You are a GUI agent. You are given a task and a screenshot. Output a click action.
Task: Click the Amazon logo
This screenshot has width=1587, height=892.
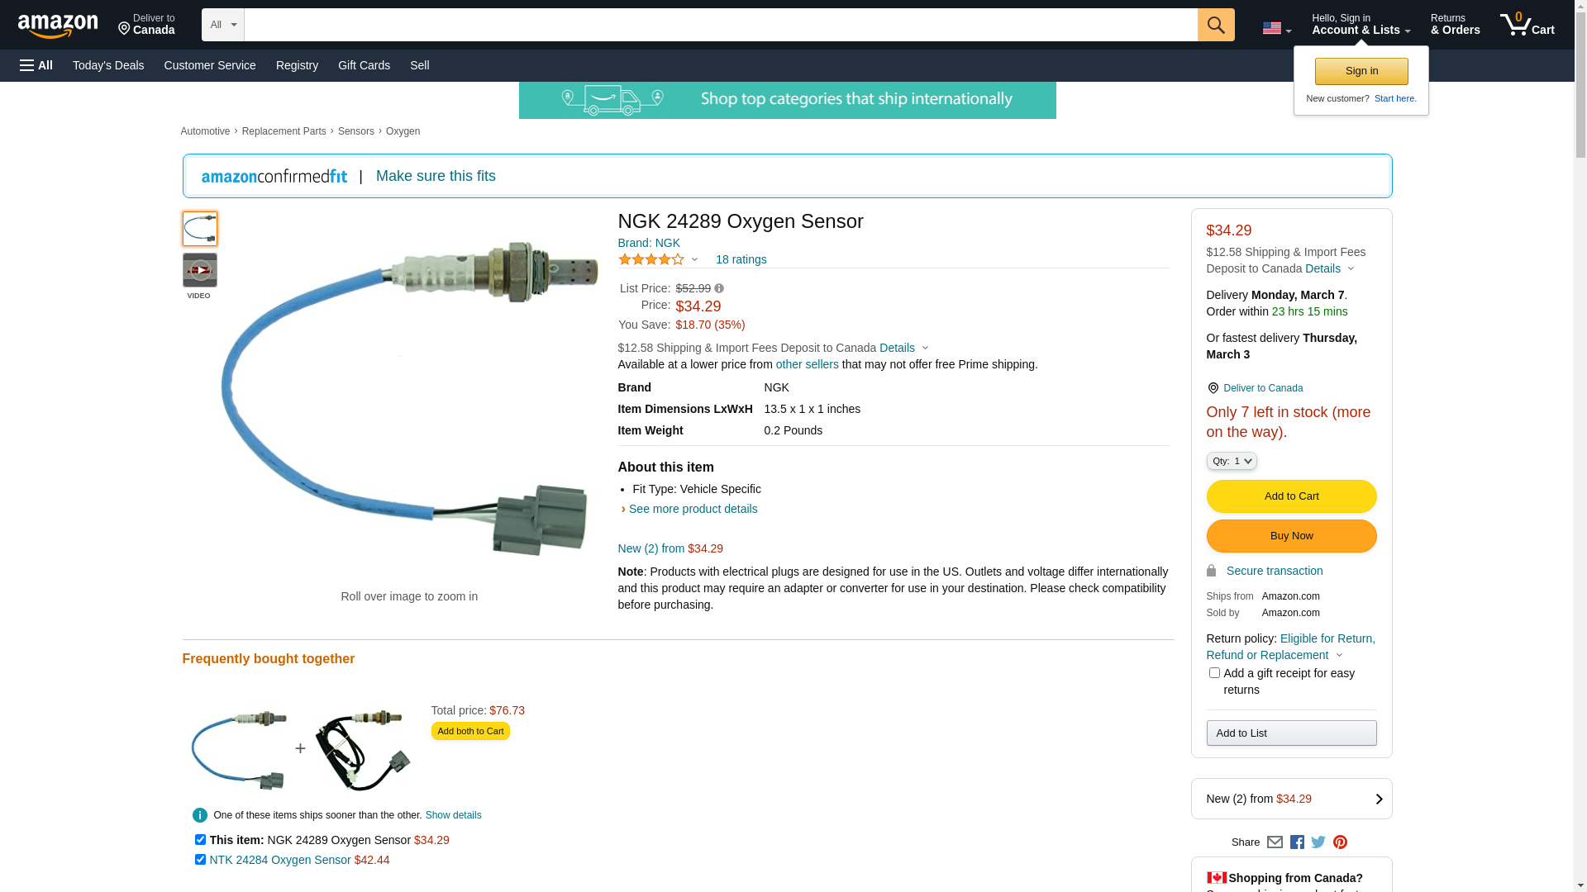(x=58, y=26)
